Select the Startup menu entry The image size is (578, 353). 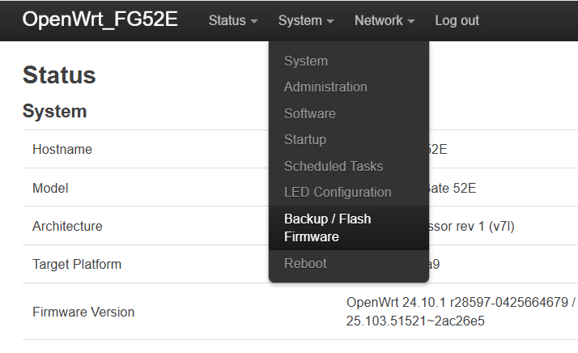point(305,139)
